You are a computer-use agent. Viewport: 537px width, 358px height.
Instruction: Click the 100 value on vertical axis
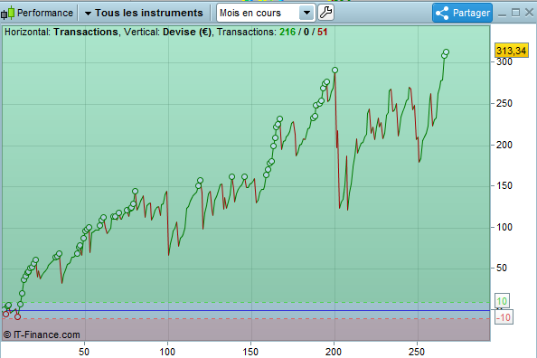(x=504, y=228)
